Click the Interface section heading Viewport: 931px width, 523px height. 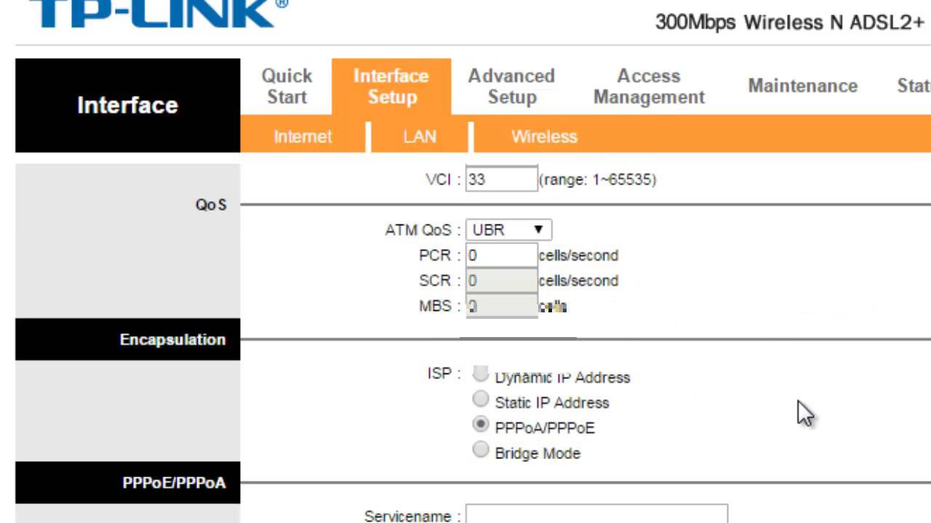(127, 105)
